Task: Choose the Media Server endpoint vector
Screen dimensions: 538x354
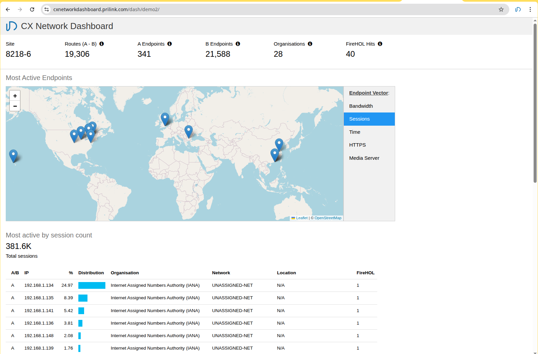Action: pyautogui.click(x=364, y=158)
